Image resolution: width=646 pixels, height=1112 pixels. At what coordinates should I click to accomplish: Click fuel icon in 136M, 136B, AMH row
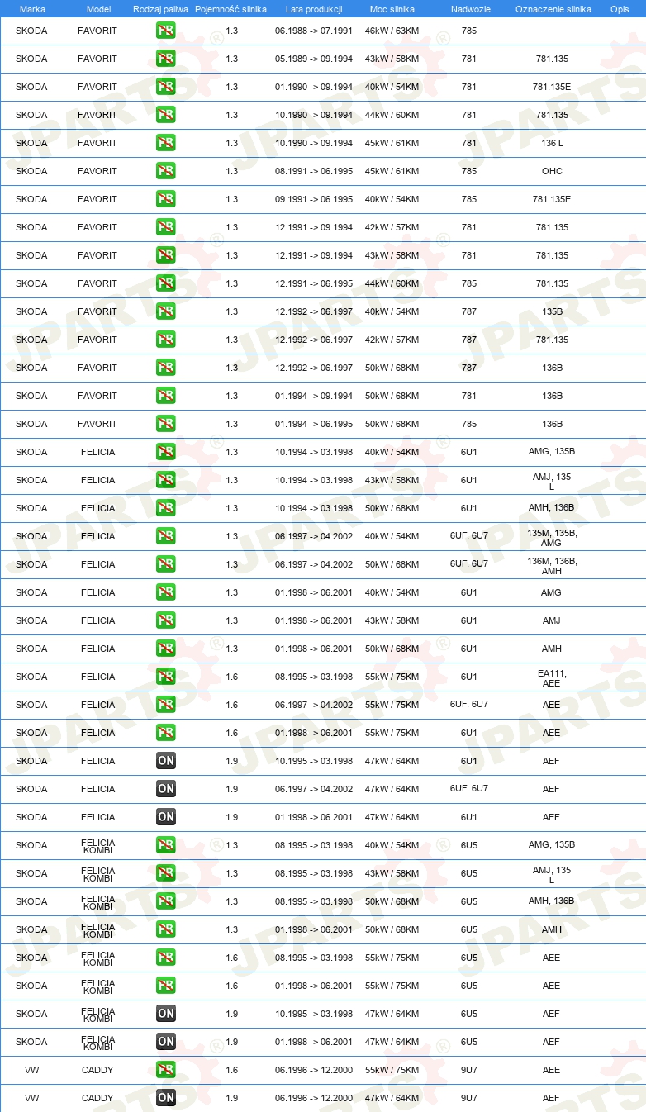coord(165,565)
